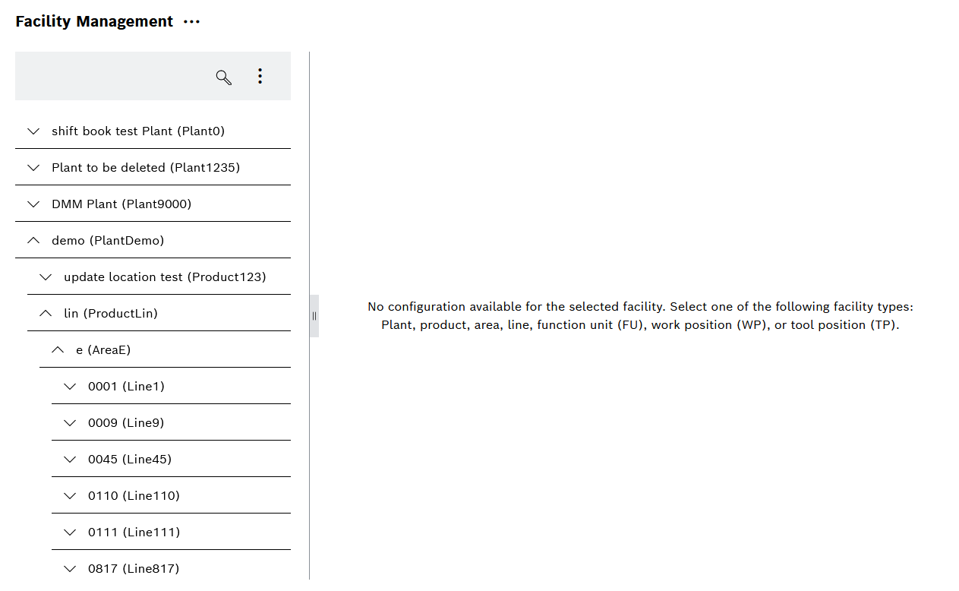959x591 pixels.
Task: Collapse the lin (ProductLin) node
Action: click(x=45, y=313)
